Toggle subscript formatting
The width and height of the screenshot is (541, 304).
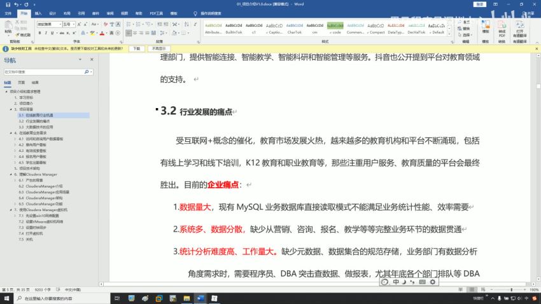(x=68, y=33)
